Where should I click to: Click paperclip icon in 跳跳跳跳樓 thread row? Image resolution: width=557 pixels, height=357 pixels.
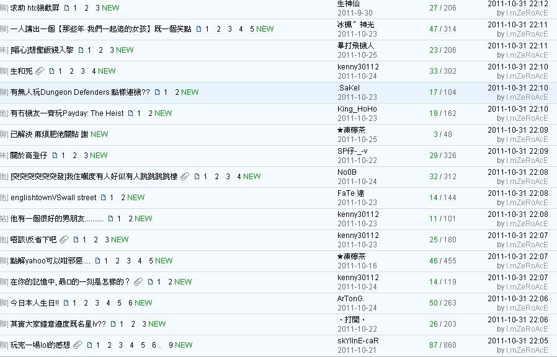(x=185, y=177)
